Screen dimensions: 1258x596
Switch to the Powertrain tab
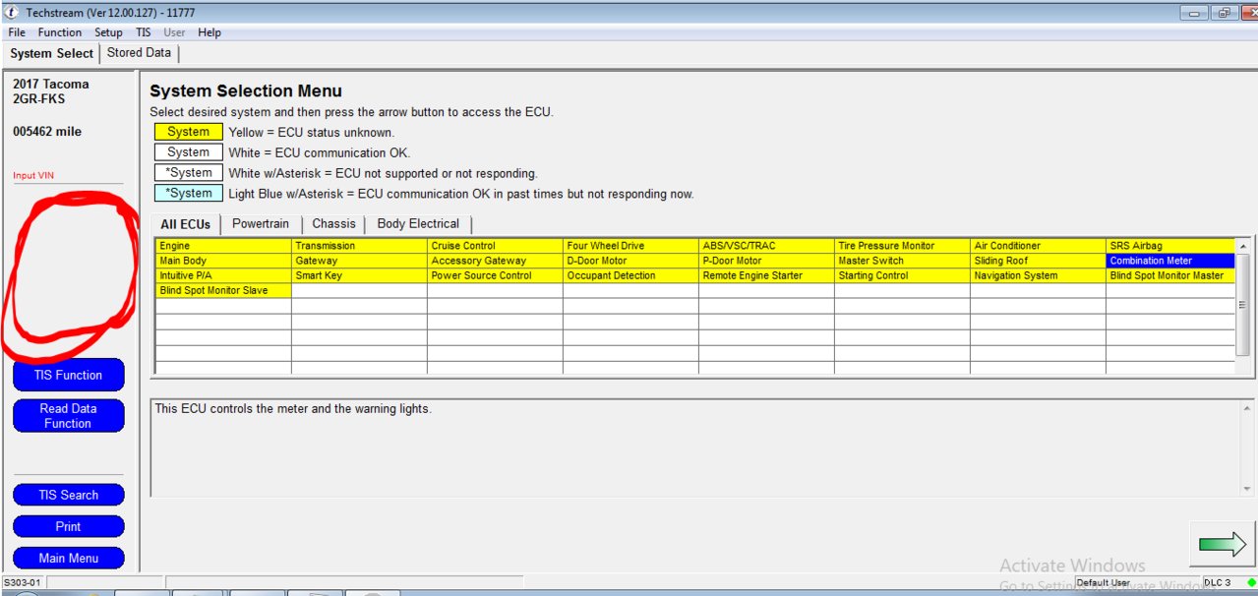pos(261,224)
